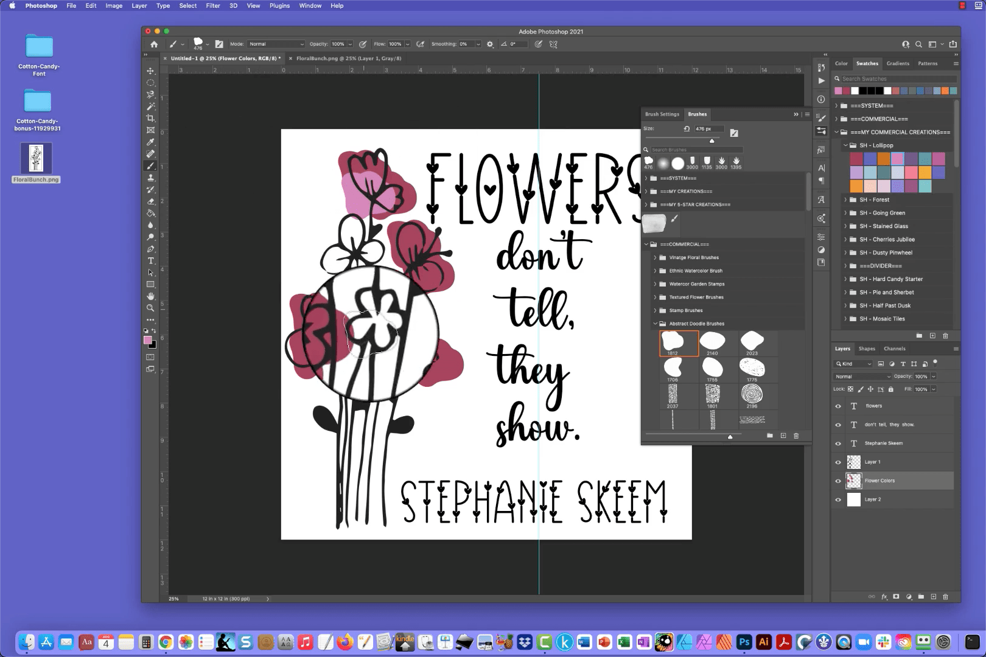Select the Crop tool
Screen dimensions: 986x657
(x=150, y=119)
